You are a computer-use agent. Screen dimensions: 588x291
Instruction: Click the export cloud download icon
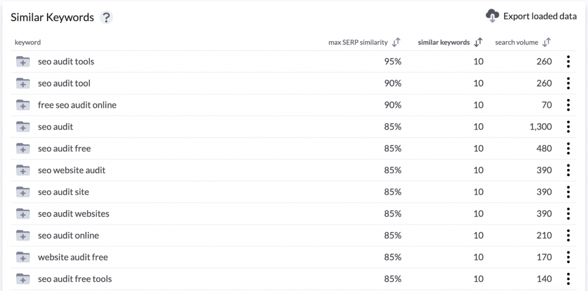(x=492, y=17)
